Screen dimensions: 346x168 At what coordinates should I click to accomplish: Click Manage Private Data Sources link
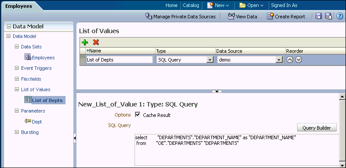point(184,17)
